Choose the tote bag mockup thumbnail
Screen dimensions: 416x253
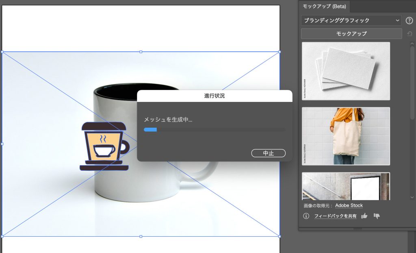click(346, 136)
